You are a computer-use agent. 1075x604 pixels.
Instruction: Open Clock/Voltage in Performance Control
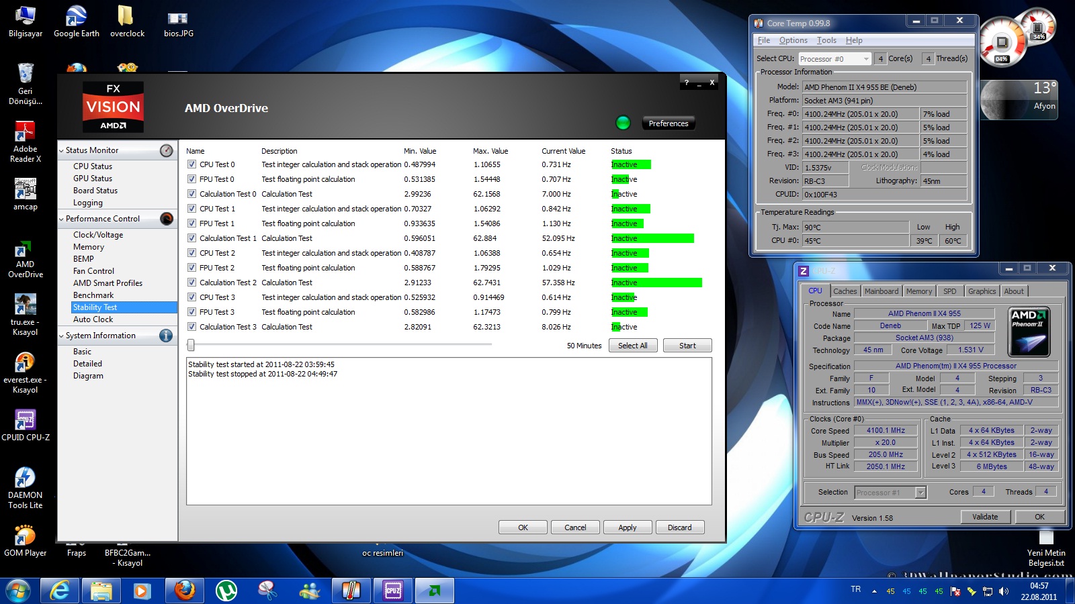pos(98,235)
